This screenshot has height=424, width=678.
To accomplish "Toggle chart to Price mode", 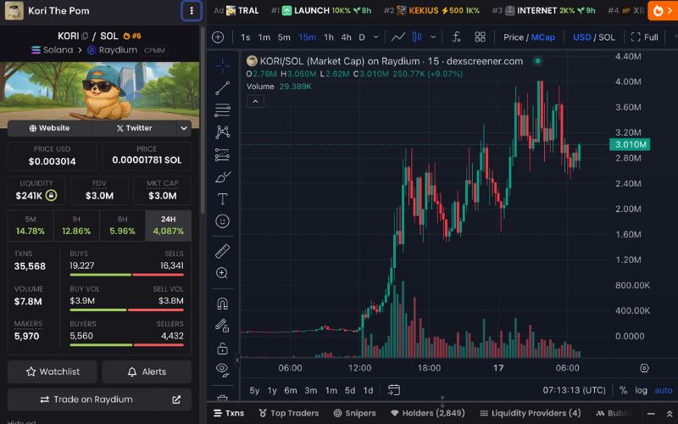I will point(514,37).
